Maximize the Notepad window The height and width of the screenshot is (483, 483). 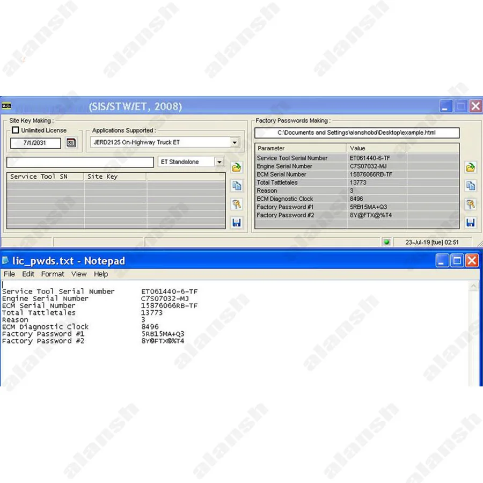coord(457,261)
